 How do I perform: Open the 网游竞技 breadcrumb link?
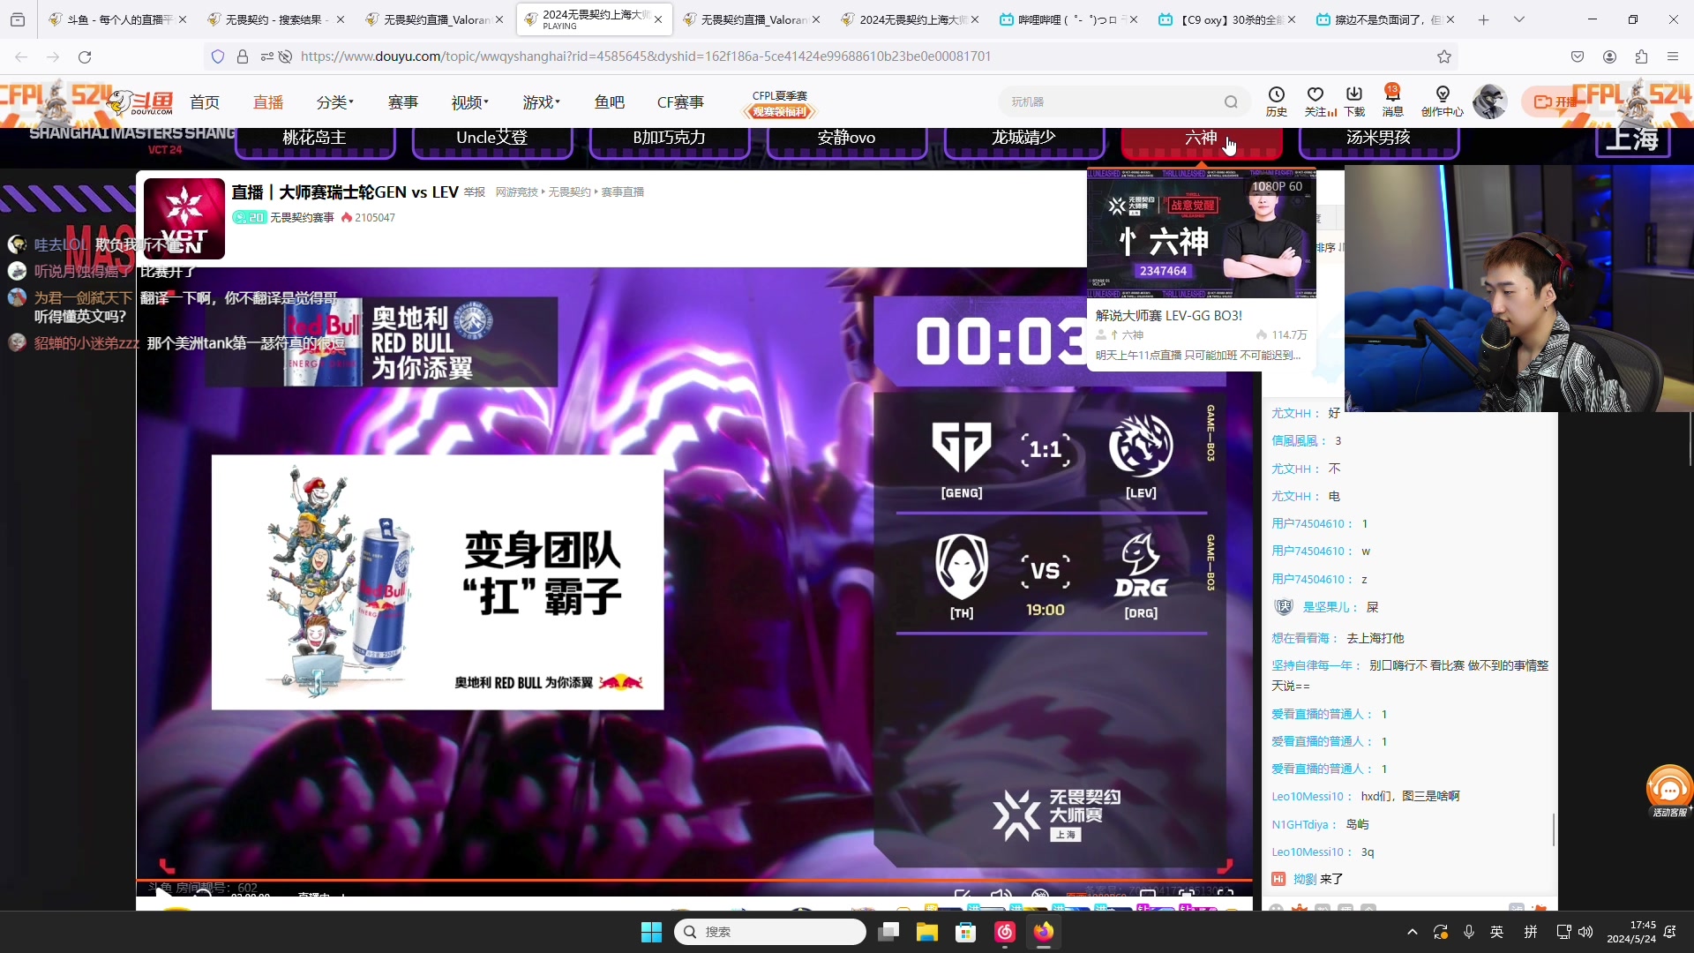pos(516,192)
